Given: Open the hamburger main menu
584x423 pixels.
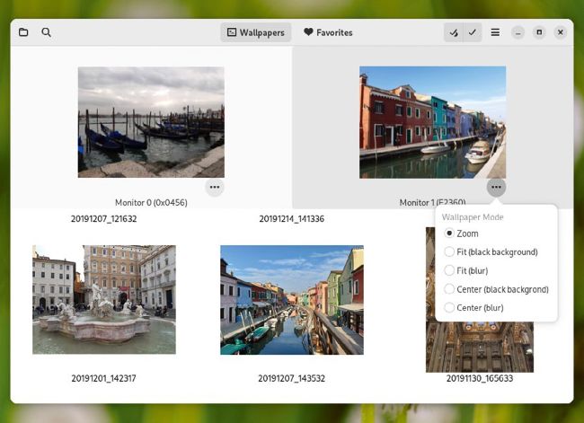Looking at the screenshot, I should point(495,32).
